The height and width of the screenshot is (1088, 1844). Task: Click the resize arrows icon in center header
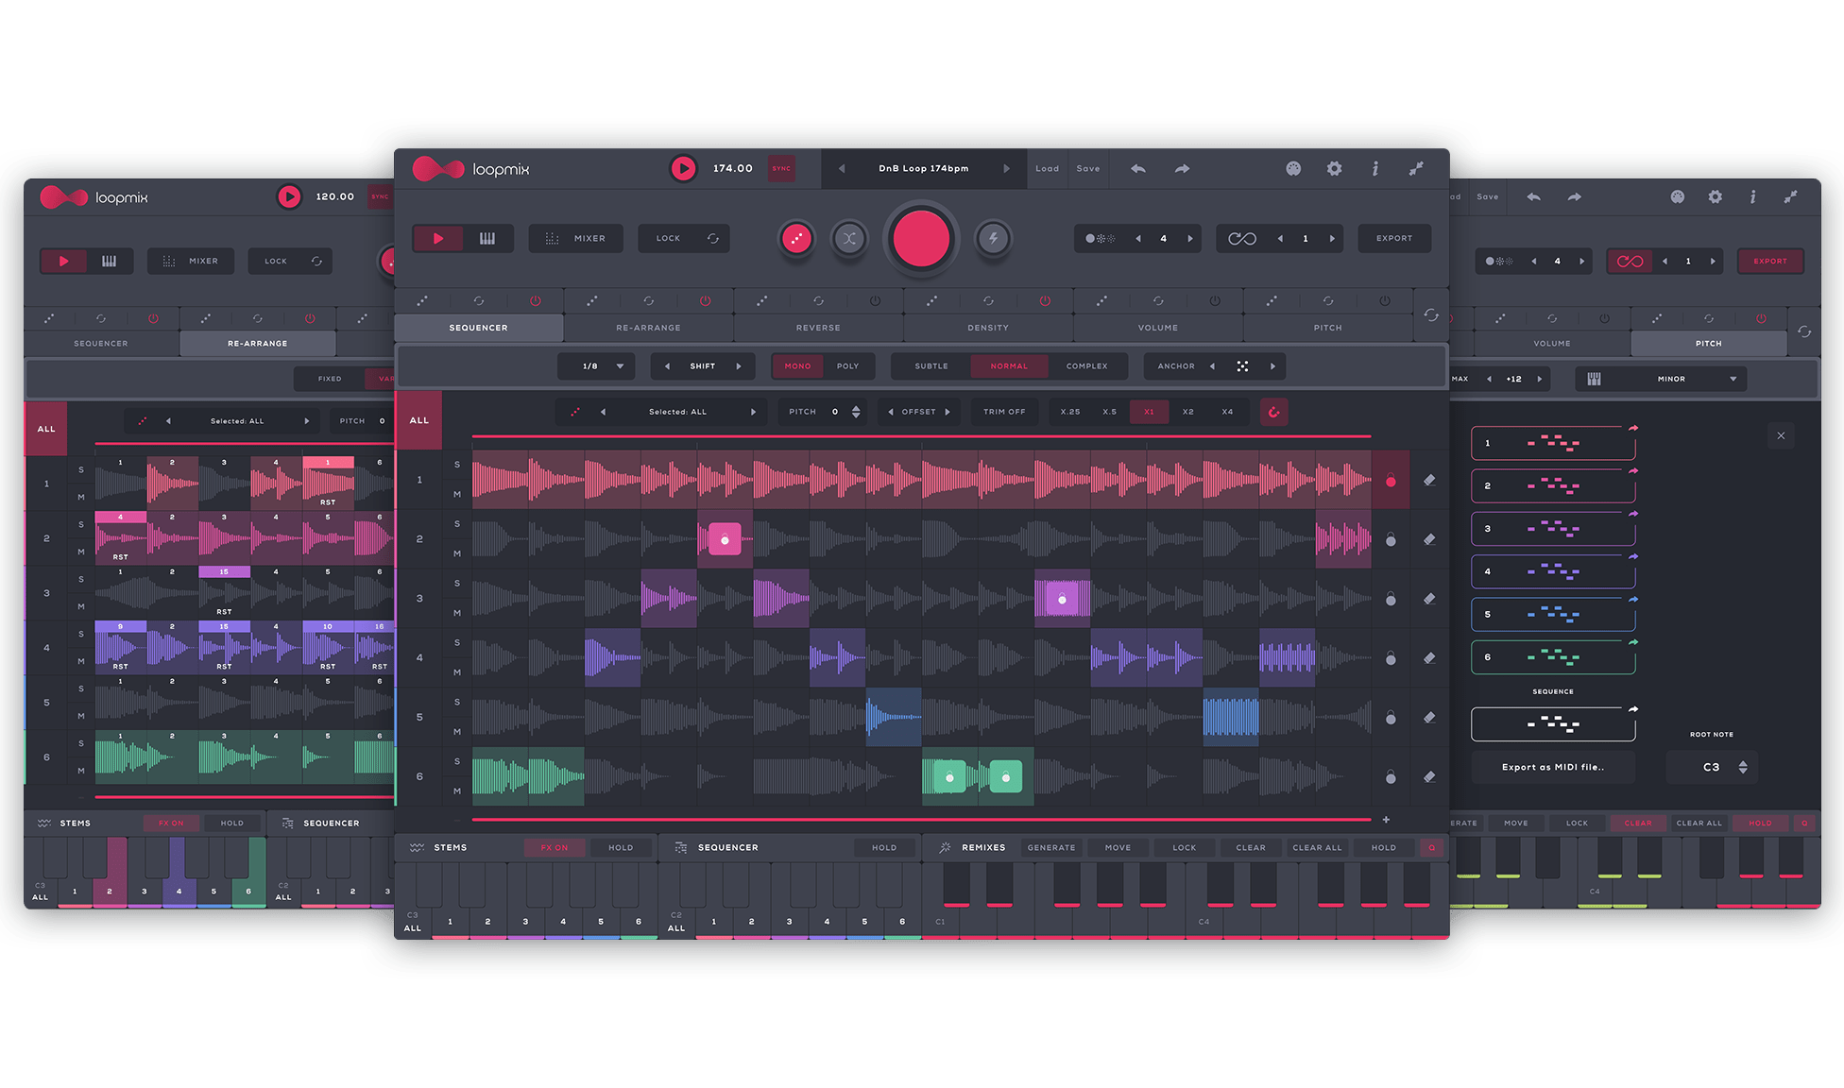(1416, 168)
